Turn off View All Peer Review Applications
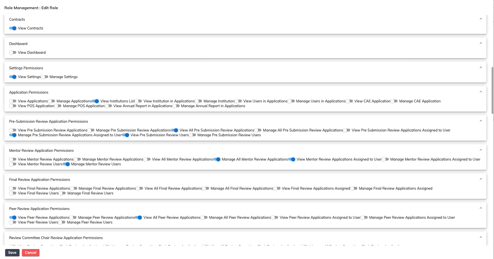The width and height of the screenshot is (494, 259). pyautogui.click(x=138, y=218)
